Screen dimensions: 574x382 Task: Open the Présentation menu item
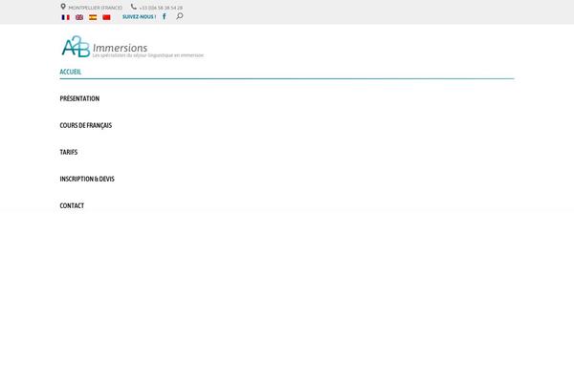point(79,98)
